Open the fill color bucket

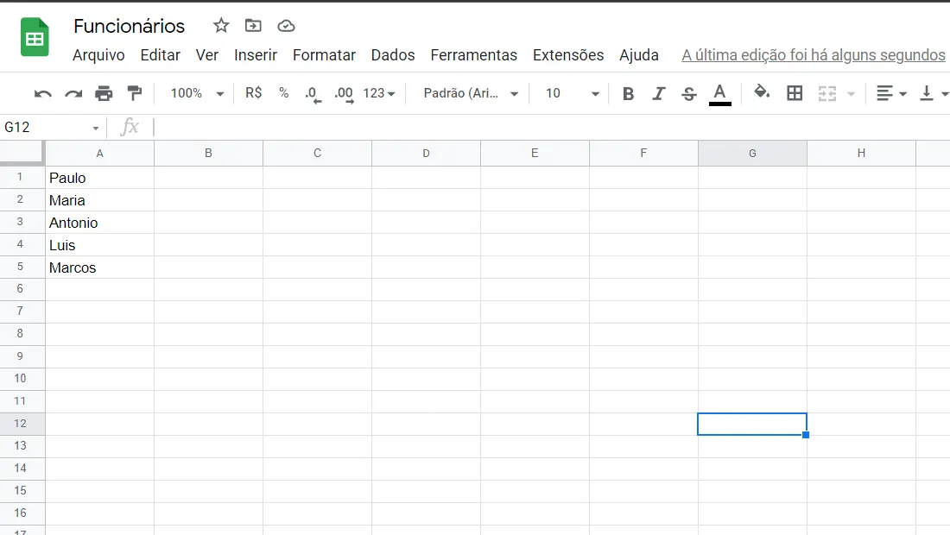click(x=762, y=92)
